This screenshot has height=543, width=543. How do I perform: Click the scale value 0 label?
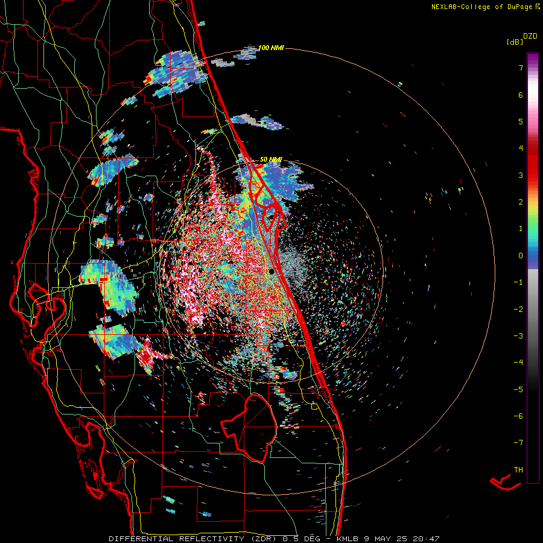tap(521, 256)
